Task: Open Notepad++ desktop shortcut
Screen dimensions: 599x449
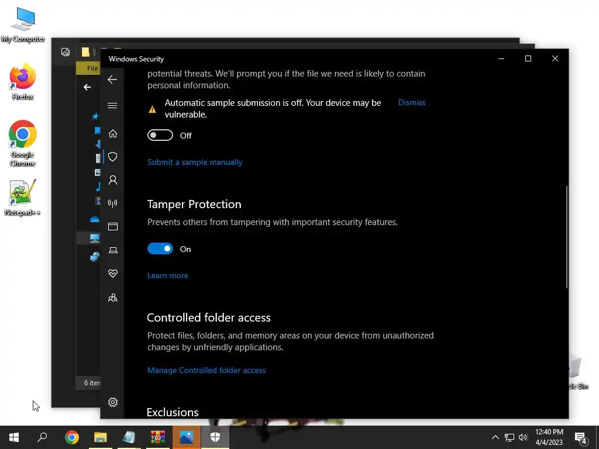Action: pyautogui.click(x=23, y=198)
